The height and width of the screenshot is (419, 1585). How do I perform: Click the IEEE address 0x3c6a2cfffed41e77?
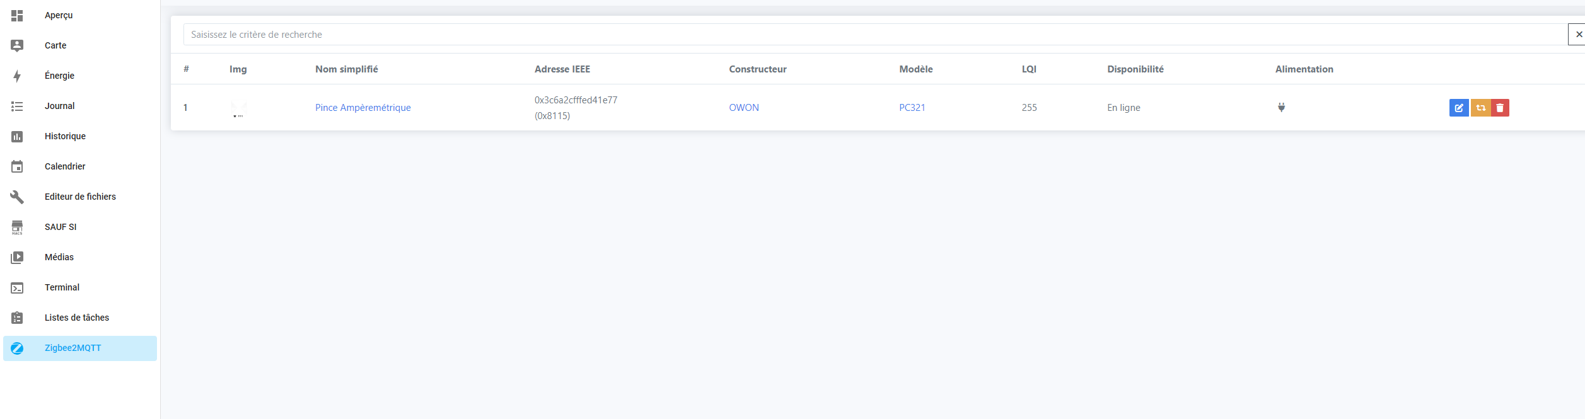coord(576,100)
